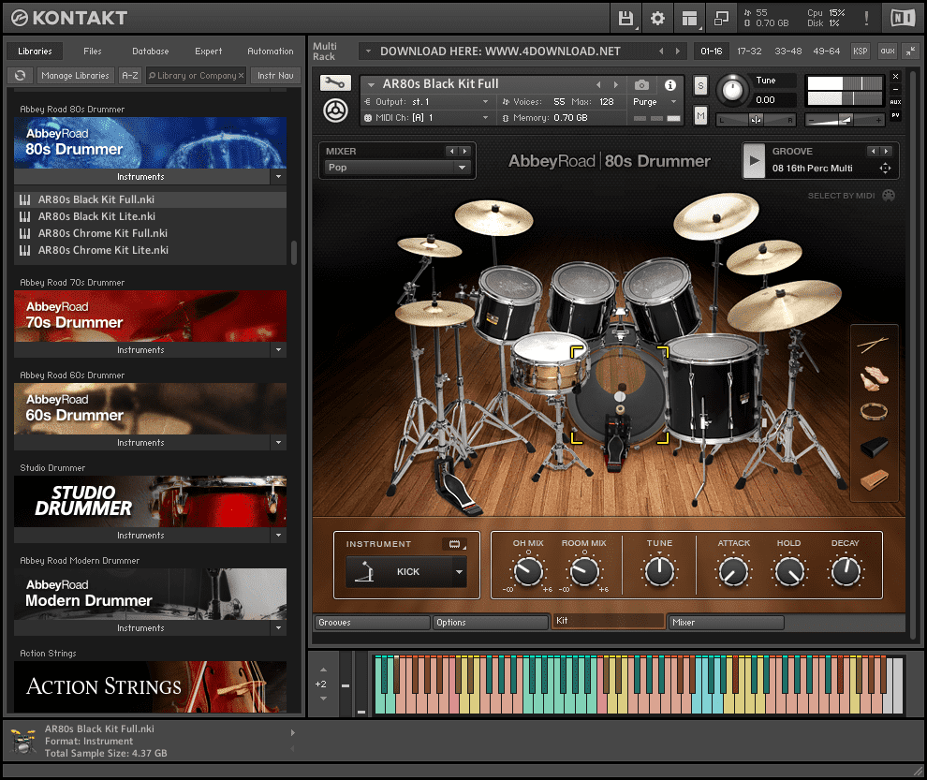Image resolution: width=927 pixels, height=780 pixels.
Task: Click the snapshot camera icon
Action: coord(641,84)
